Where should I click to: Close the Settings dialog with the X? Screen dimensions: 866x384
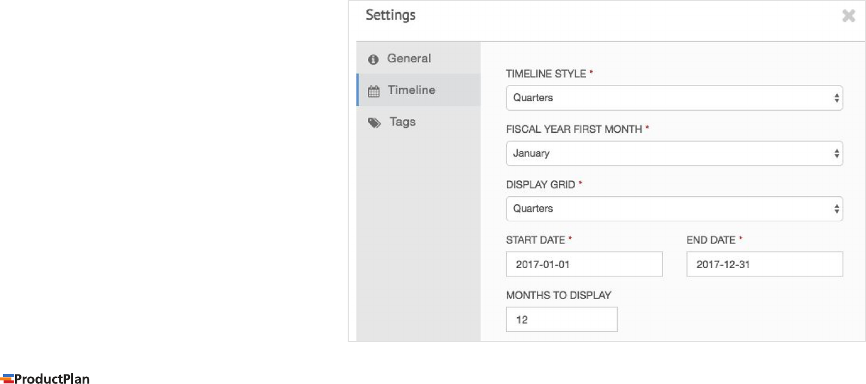pos(849,16)
